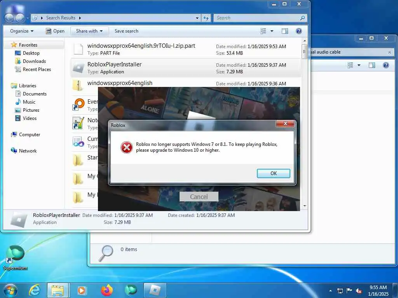This screenshot has height=298, width=398.
Task: Open Pictures library
Action: point(31,110)
